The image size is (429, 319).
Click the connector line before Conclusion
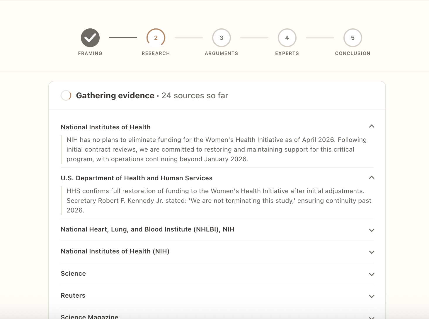[320, 38]
